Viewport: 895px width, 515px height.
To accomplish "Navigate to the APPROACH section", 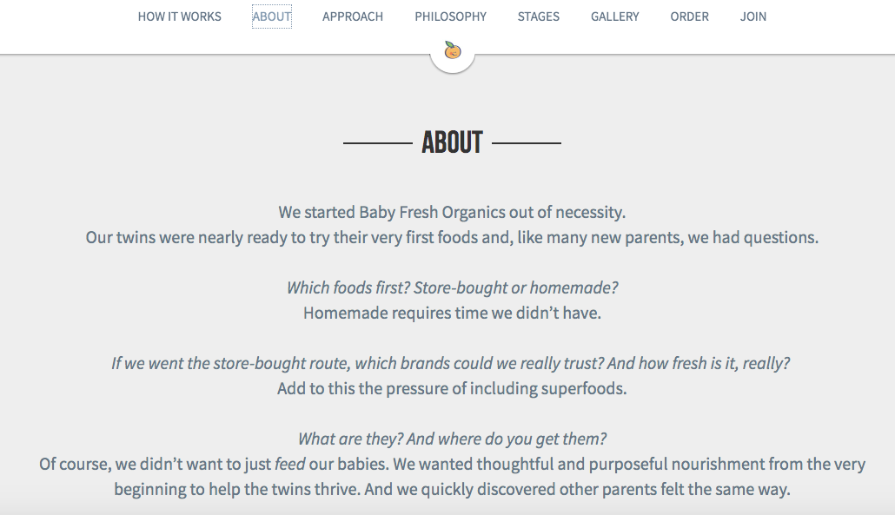I will [353, 17].
